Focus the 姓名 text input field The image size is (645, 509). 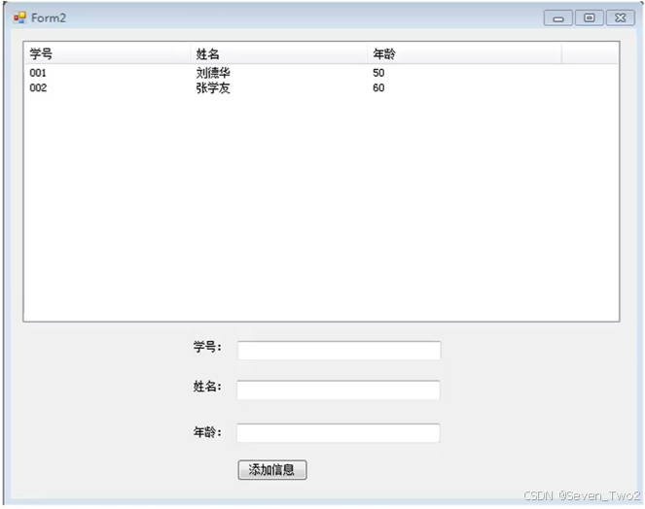(339, 390)
